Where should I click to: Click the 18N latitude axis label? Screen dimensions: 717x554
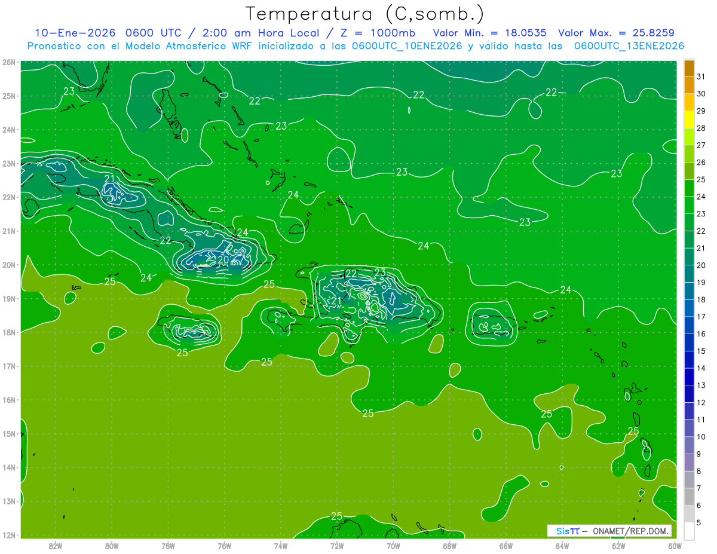pos(8,332)
